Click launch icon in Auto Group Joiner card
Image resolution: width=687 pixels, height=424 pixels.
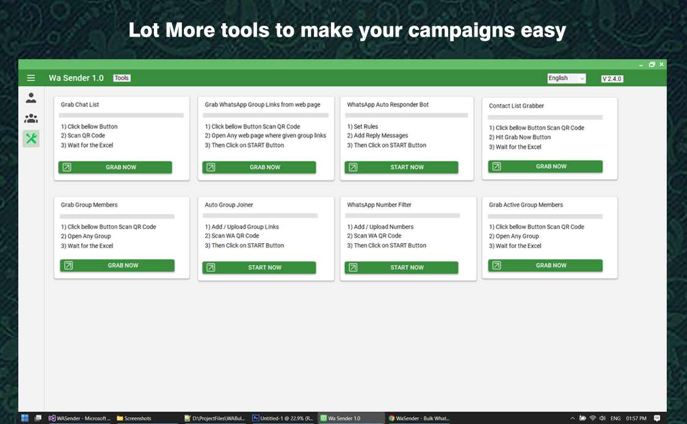[x=211, y=268]
